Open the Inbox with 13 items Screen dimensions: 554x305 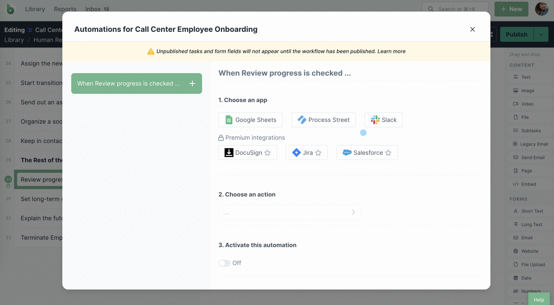(97, 9)
